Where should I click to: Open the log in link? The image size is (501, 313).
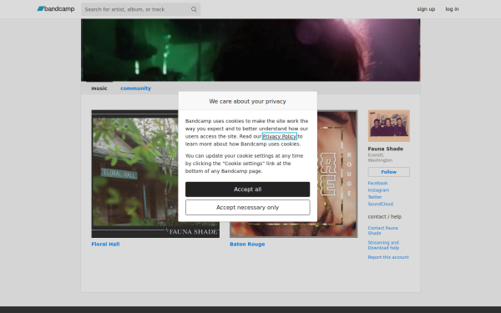click(x=452, y=9)
